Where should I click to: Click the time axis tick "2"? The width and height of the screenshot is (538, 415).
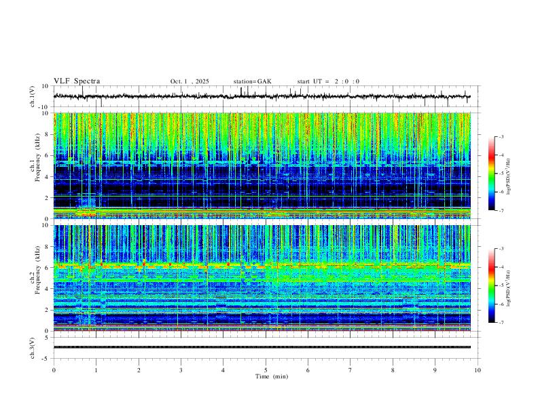tap(139, 370)
